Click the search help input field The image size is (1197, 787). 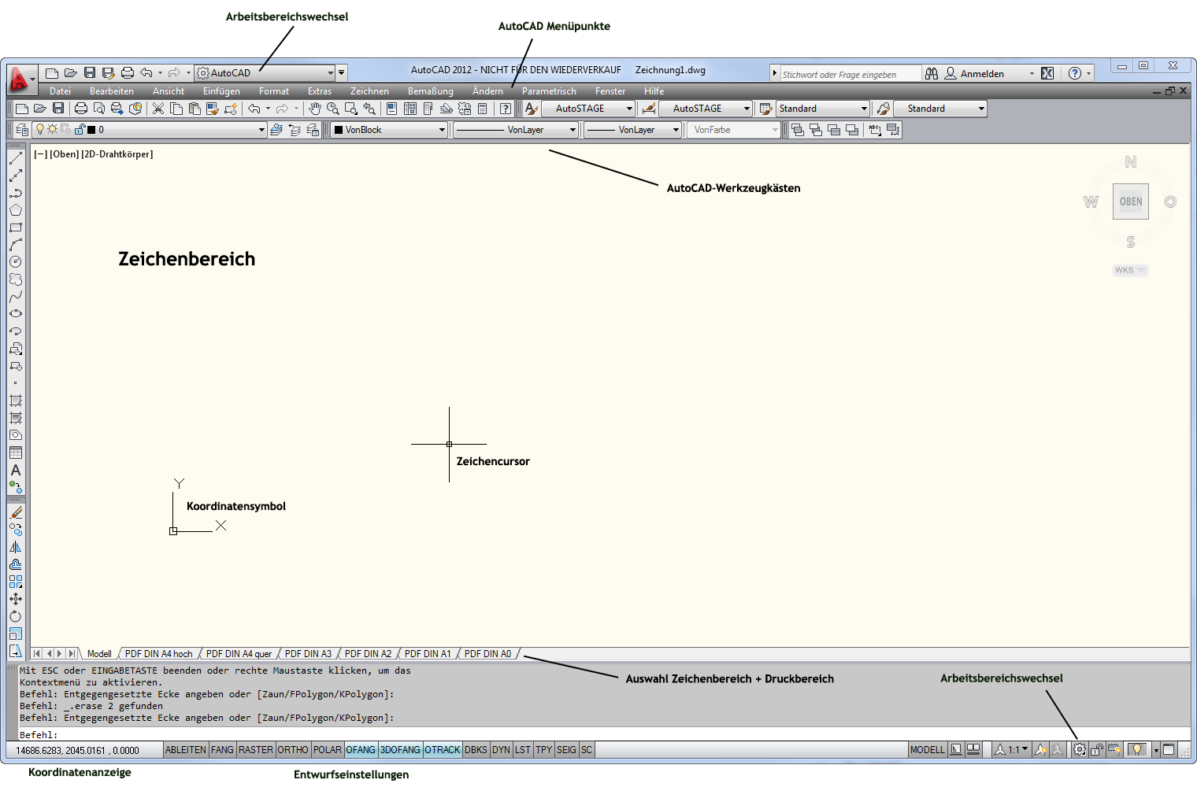click(849, 74)
